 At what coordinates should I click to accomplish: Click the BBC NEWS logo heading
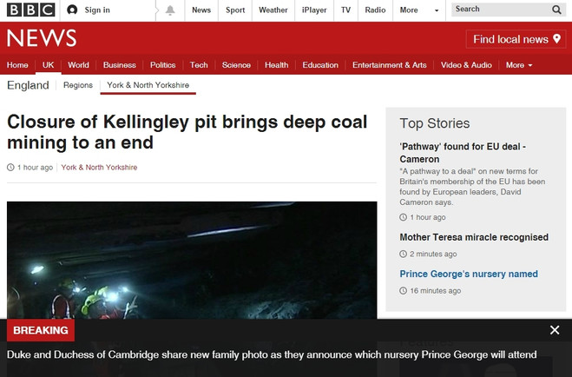tap(42, 38)
